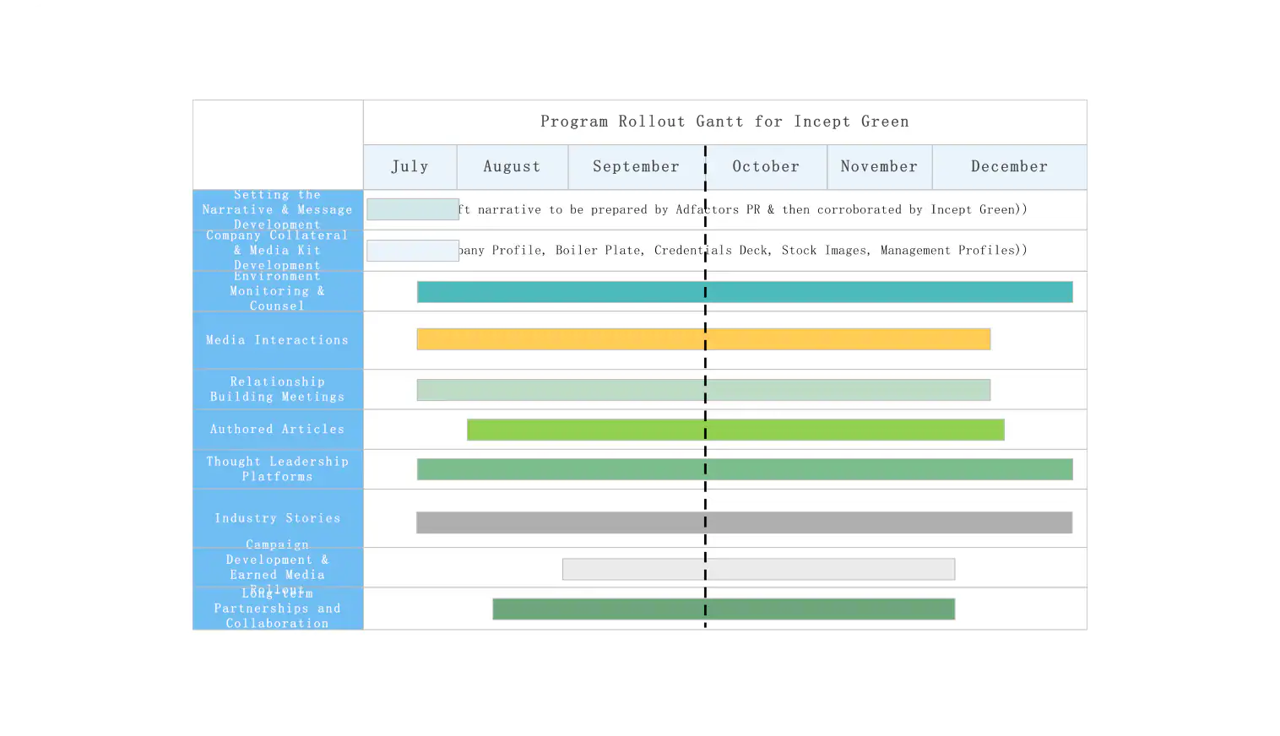1280x736 pixels.
Task: Select the green Authored Articles bar
Action: (x=735, y=429)
